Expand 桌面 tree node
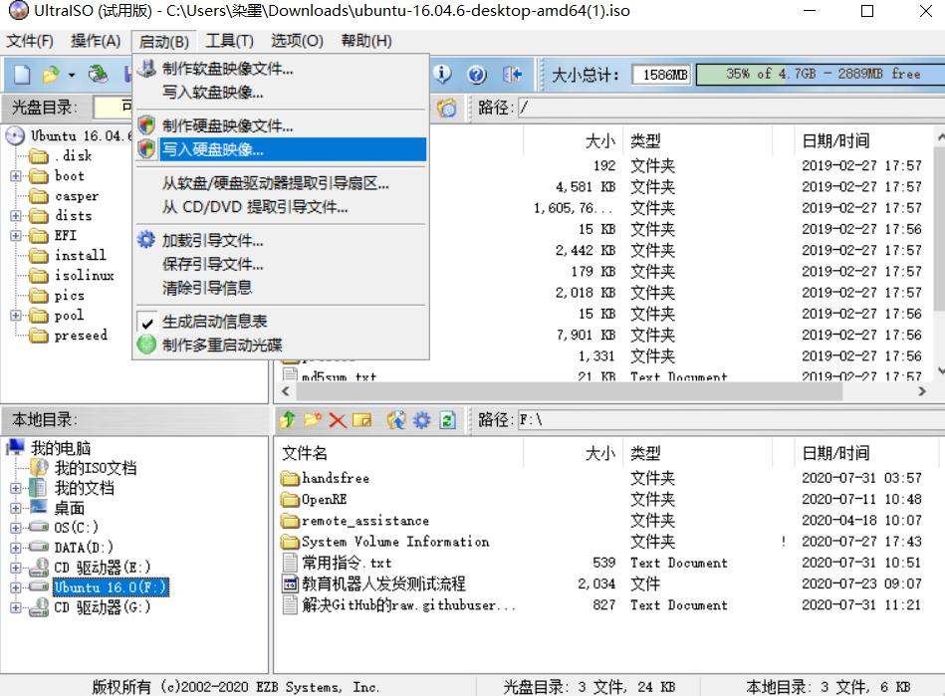This screenshot has width=945, height=696. pos(16,508)
